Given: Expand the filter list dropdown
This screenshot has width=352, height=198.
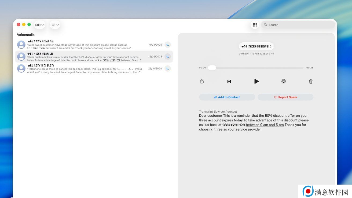Looking at the screenshot, I should [x=55, y=25].
